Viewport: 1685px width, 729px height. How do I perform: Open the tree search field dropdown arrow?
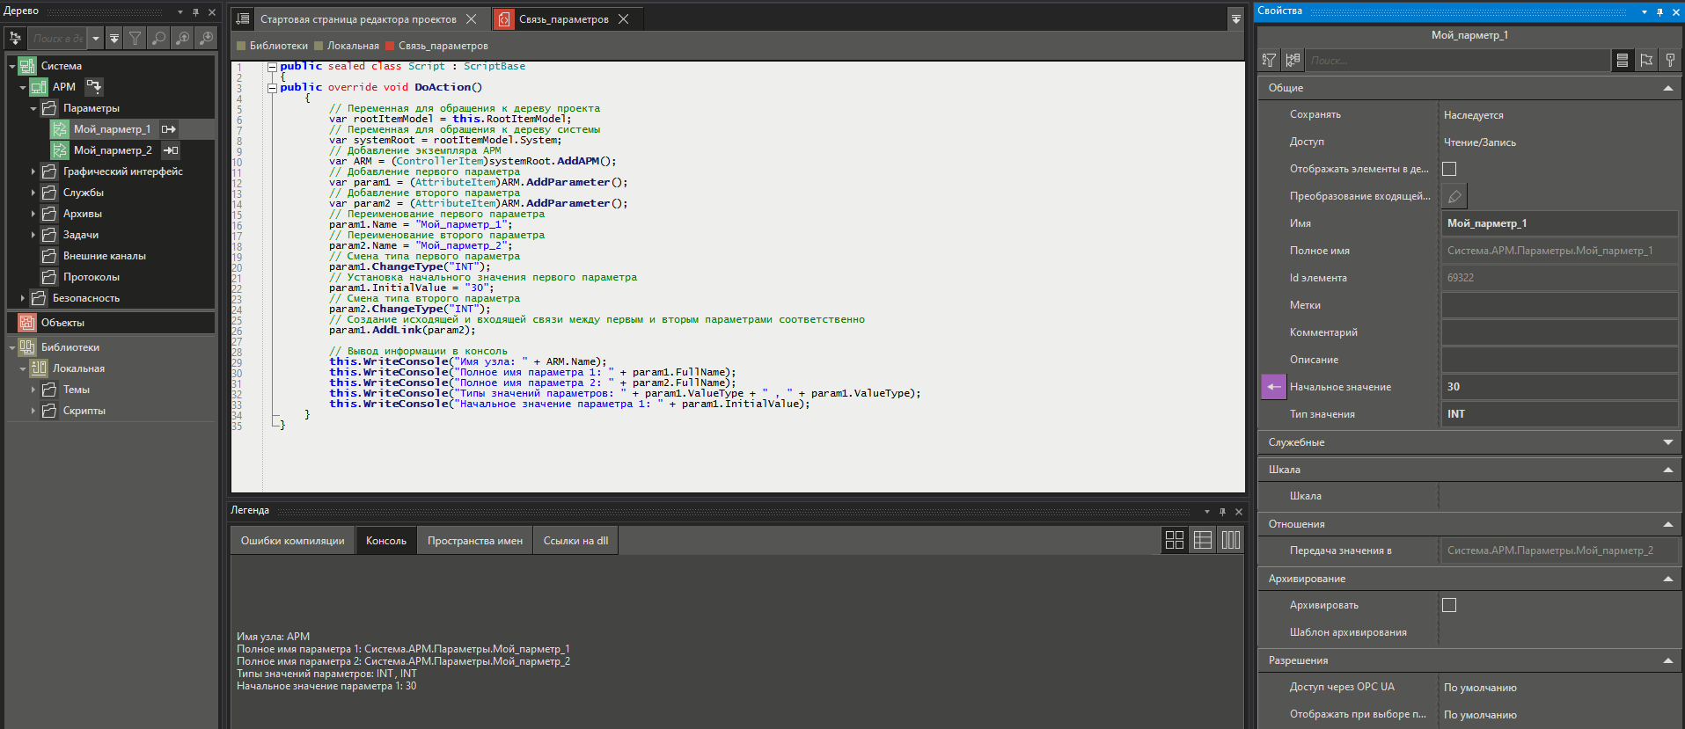(x=96, y=39)
